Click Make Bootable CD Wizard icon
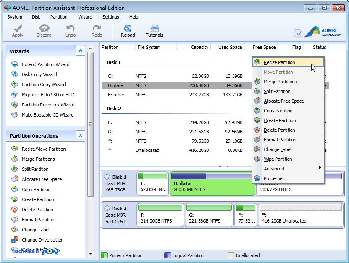Image resolution: width=349 pixels, height=263 pixels. (x=15, y=114)
